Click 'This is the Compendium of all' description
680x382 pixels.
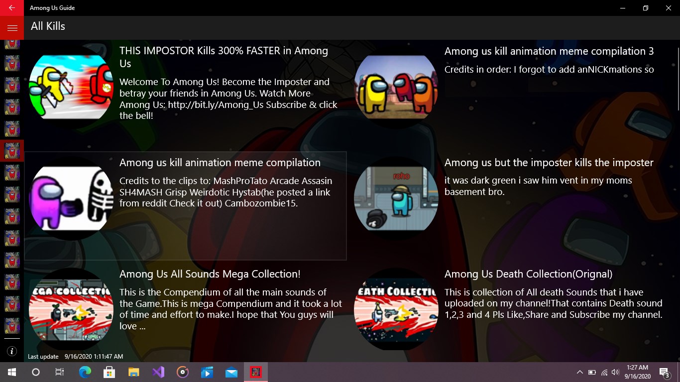pos(231,309)
